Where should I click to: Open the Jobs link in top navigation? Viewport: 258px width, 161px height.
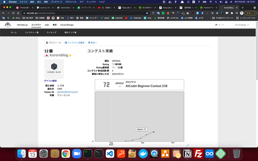[x=47, y=25]
